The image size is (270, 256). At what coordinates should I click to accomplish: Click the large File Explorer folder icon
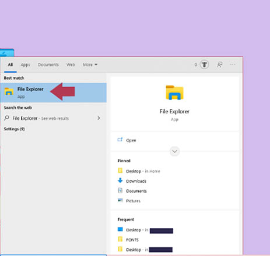coord(174,93)
